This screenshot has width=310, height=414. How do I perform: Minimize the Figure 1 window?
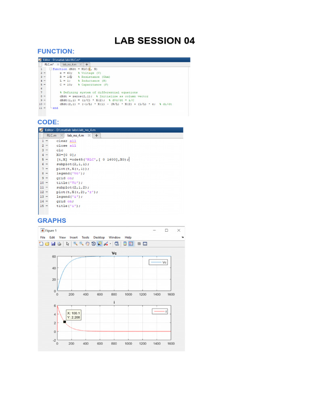coord(155,230)
